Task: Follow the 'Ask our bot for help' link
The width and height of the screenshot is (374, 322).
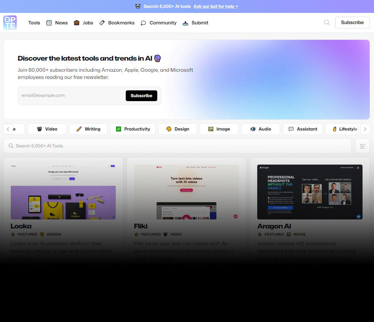Action: pyautogui.click(x=215, y=6)
